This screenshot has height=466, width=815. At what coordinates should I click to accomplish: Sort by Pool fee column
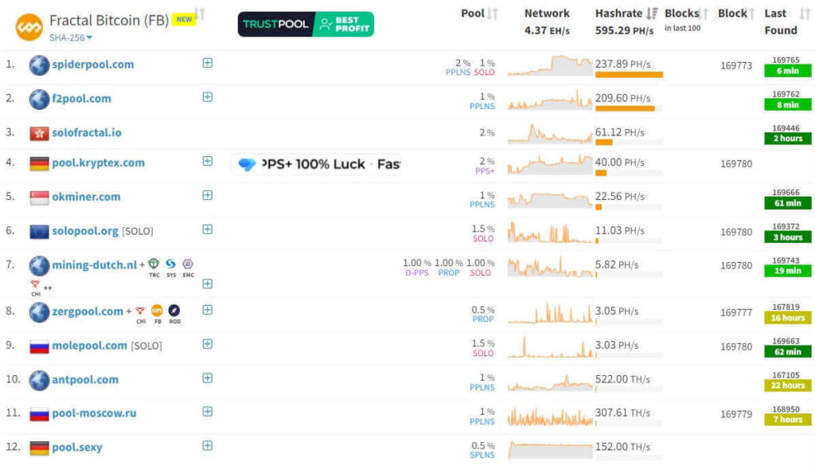493,14
